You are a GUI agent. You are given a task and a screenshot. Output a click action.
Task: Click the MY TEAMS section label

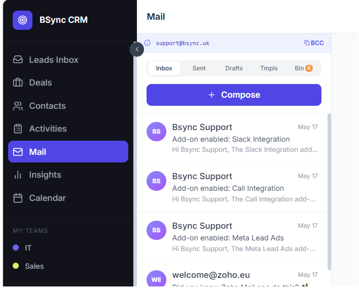coord(30,231)
